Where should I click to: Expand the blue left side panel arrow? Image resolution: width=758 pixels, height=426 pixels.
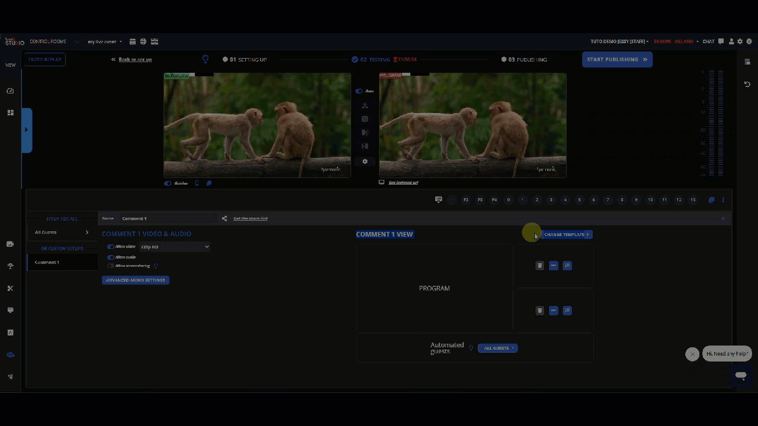click(x=26, y=130)
